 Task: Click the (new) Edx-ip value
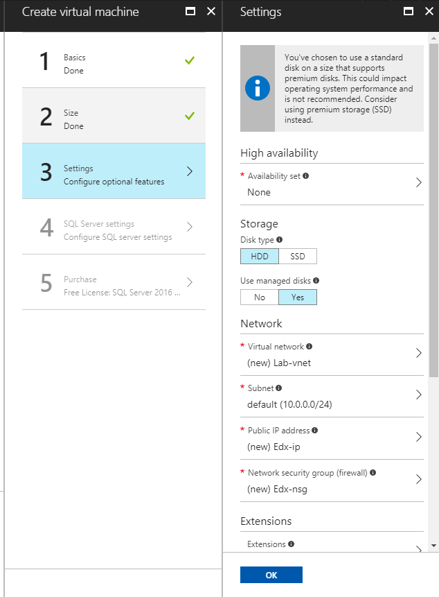[x=274, y=447]
